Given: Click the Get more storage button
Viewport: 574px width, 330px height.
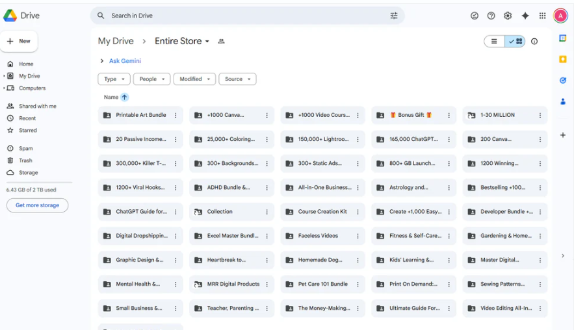Looking at the screenshot, I should pos(37,205).
